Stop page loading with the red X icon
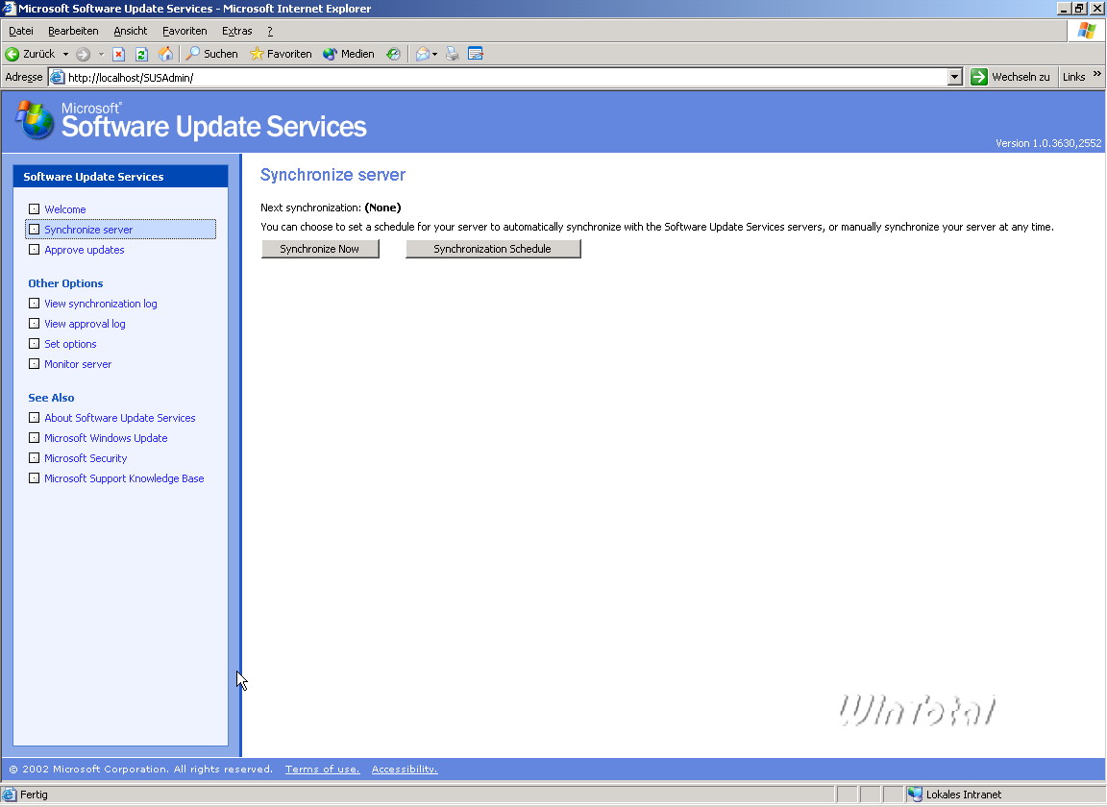The image size is (1107, 807). coord(118,54)
